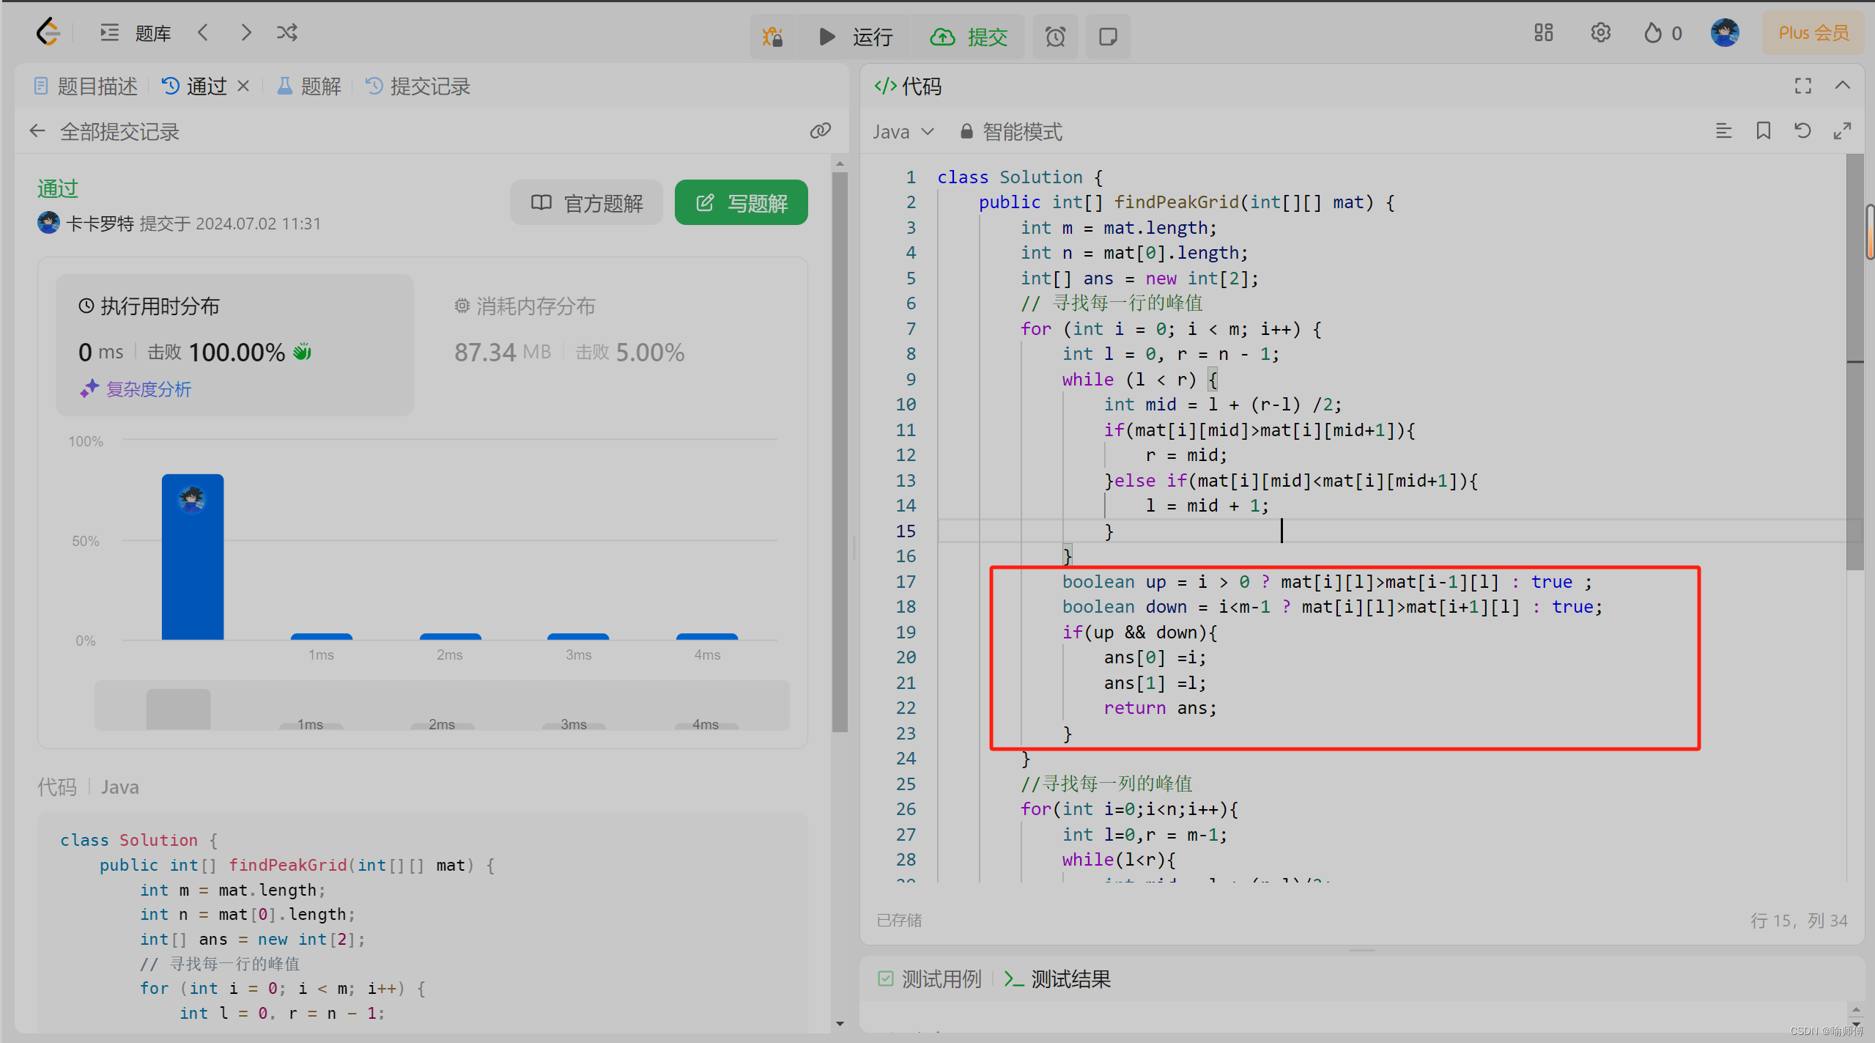Click 写题解 write solution button
Image resolution: width=1875 pixels, height=1043 pixels.
click(x=741, y=202)
